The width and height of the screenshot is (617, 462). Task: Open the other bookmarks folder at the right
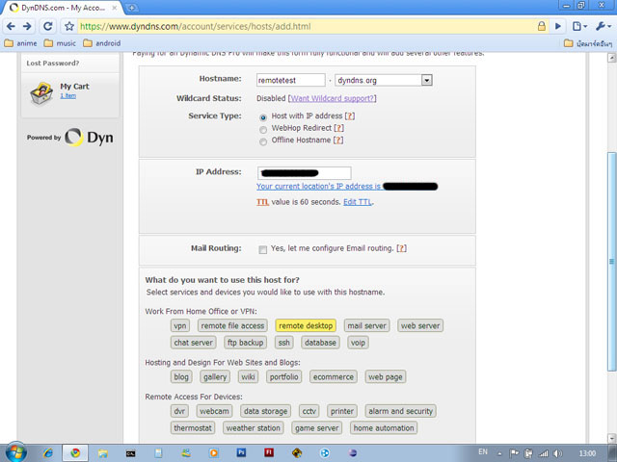(x=588, y=43)
